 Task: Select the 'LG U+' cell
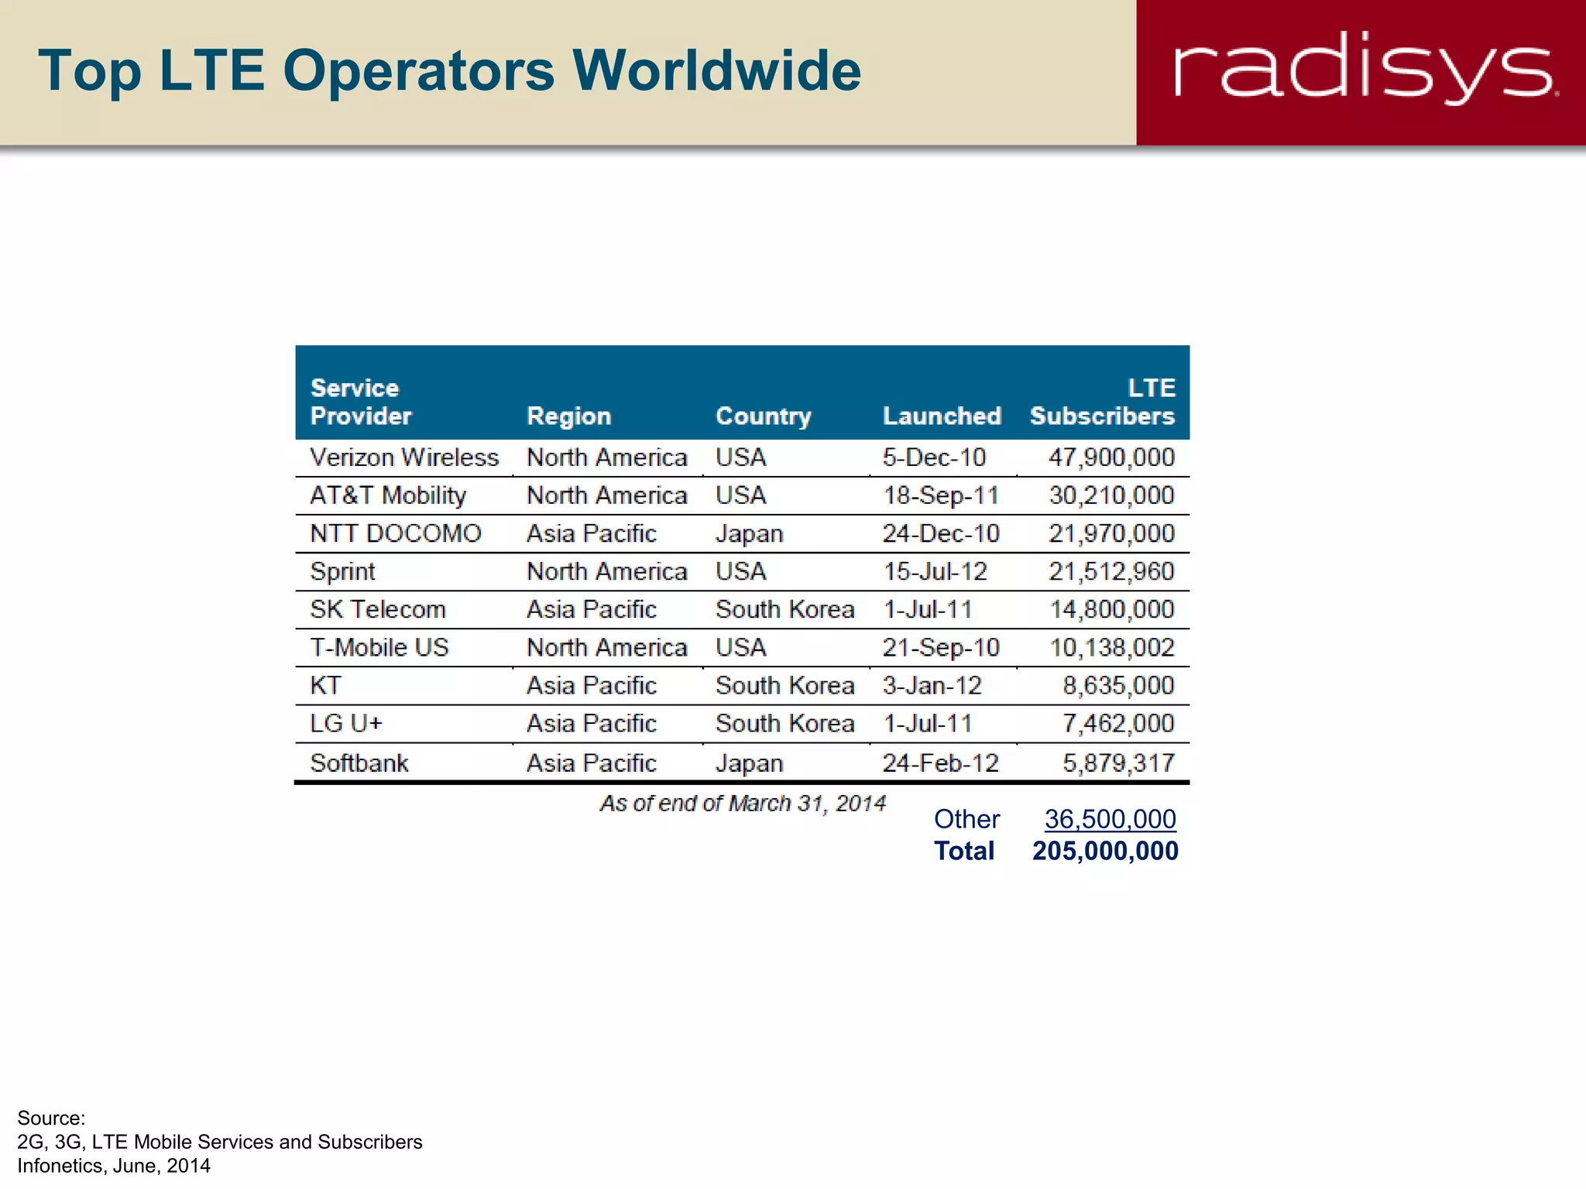[346, 723]
